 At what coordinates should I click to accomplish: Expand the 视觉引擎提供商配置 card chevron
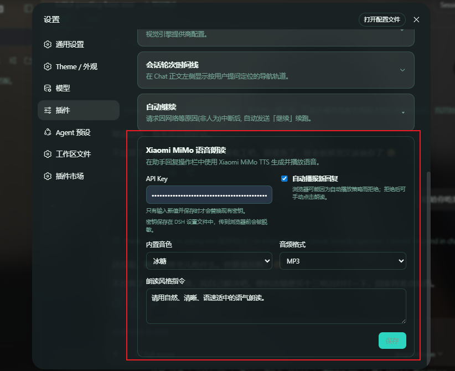click(402, 30)
